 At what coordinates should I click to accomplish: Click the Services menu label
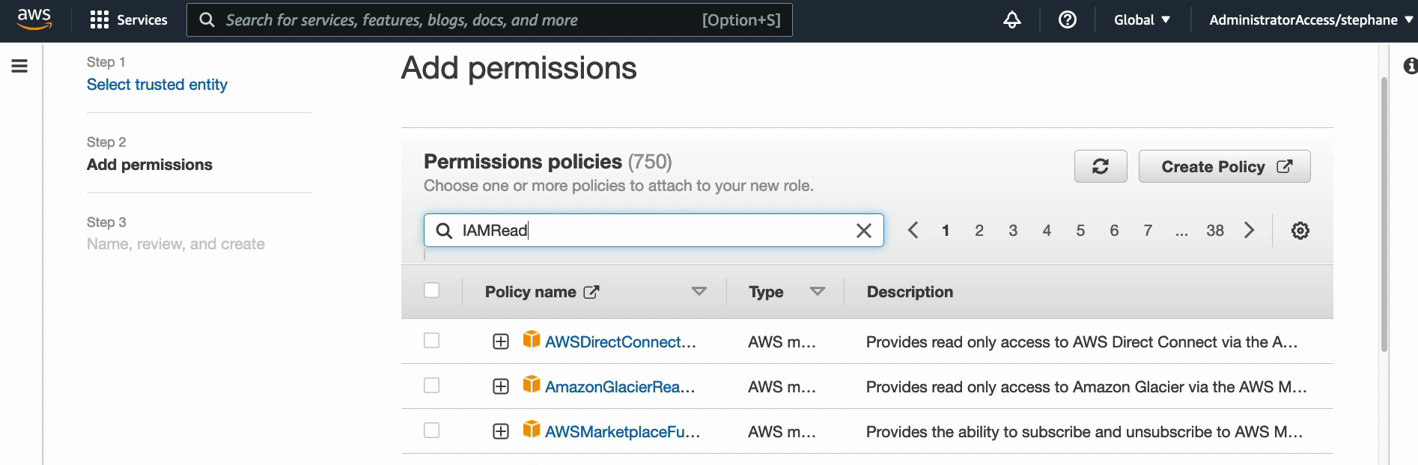(x=142, y=20)
